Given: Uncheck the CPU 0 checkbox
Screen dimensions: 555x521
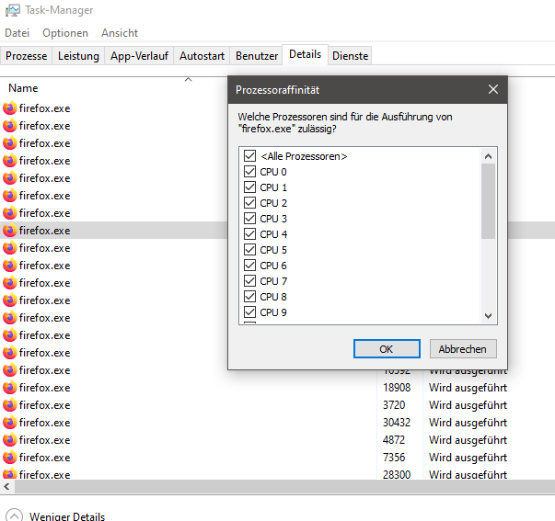Looking at the screenshot, I should pos(250,172).
